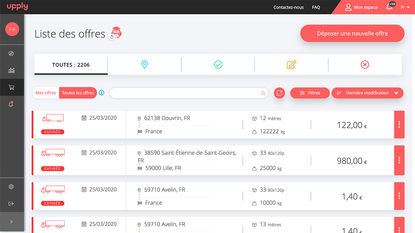
Task: Switch to Mes offres toggle
Action: [46, 93]
